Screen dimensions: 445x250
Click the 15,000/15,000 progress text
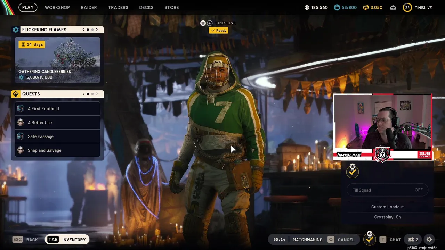39,77
